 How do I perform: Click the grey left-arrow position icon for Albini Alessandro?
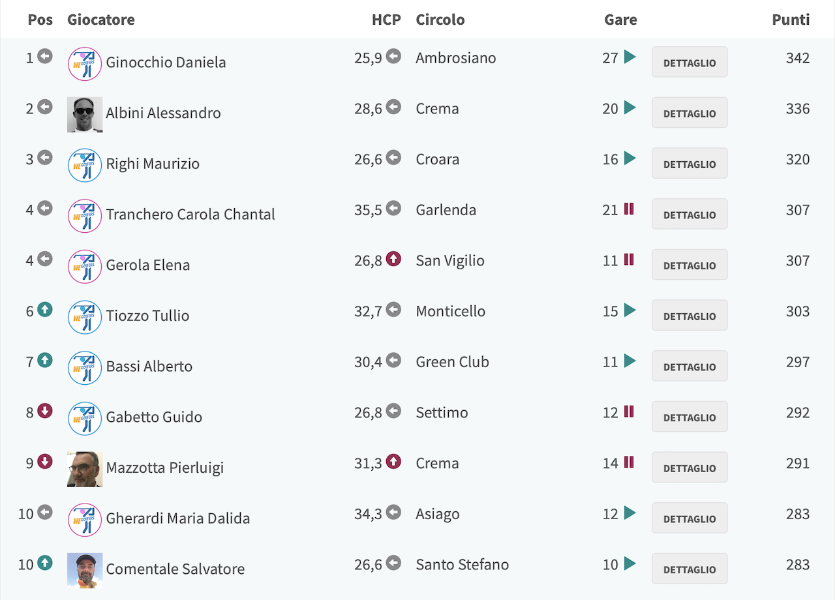pyautogui.click(x=44, y=107)
